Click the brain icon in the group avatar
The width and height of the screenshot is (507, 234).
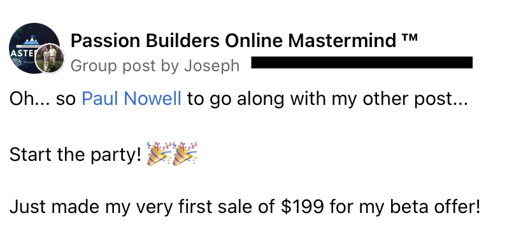tap(16, 62)
